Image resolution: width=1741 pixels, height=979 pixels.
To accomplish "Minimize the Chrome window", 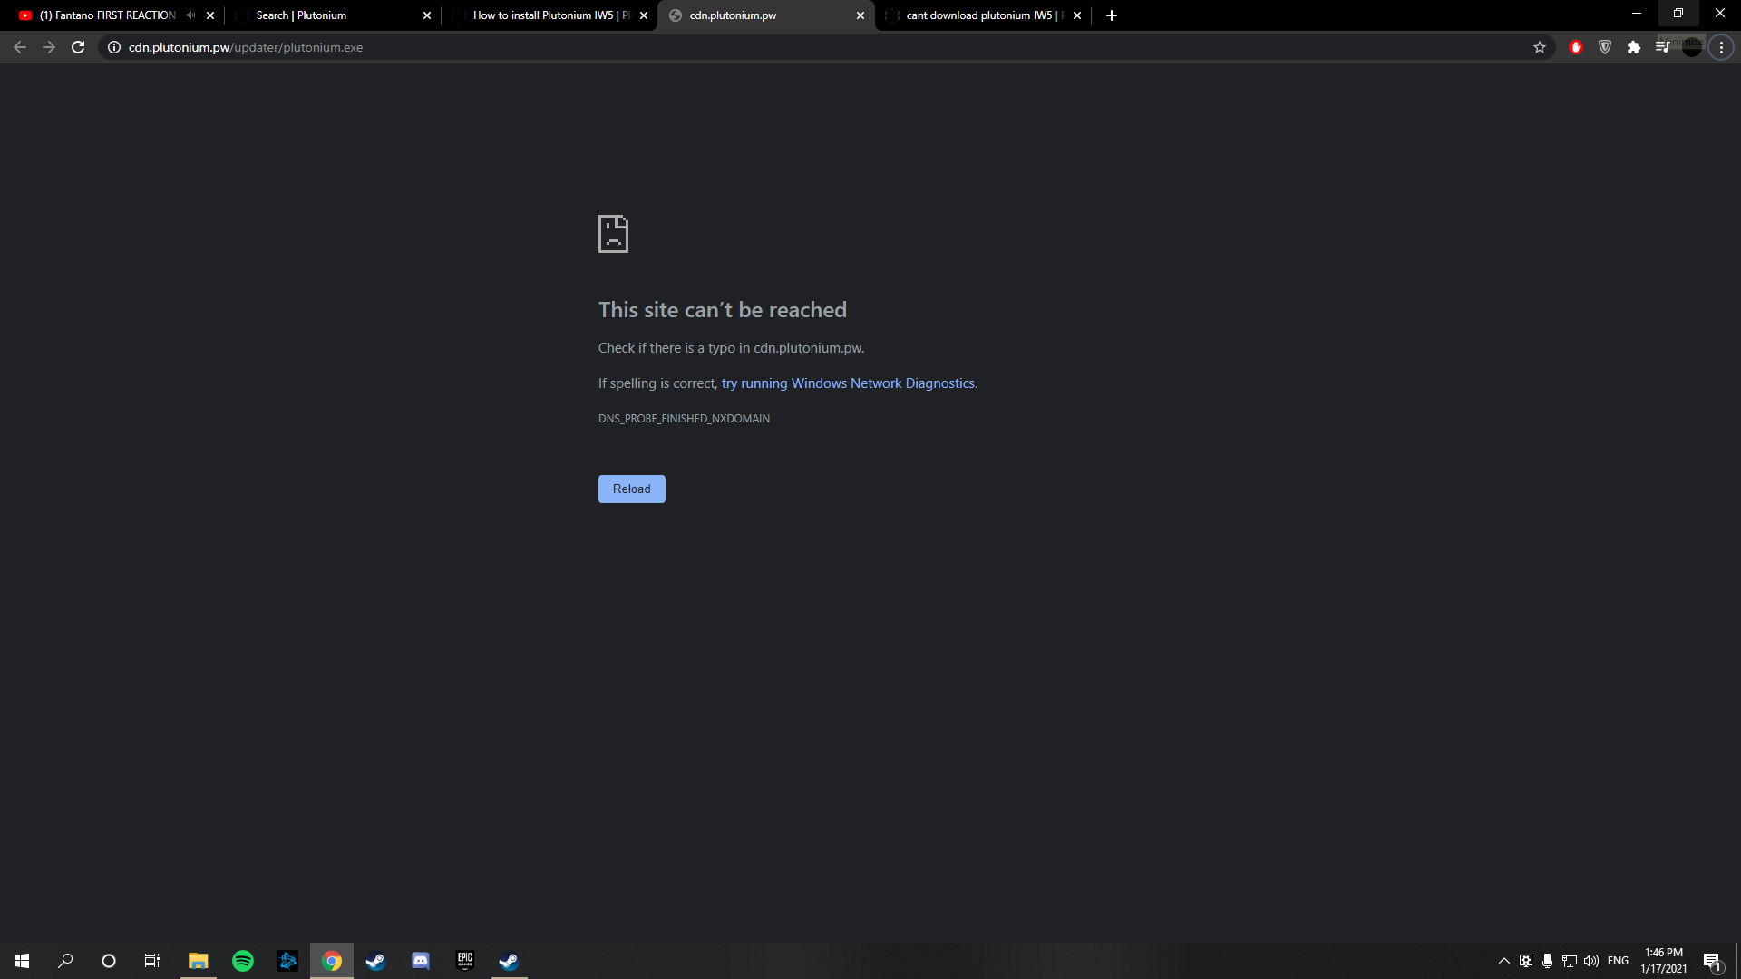I will [1637, 14].
